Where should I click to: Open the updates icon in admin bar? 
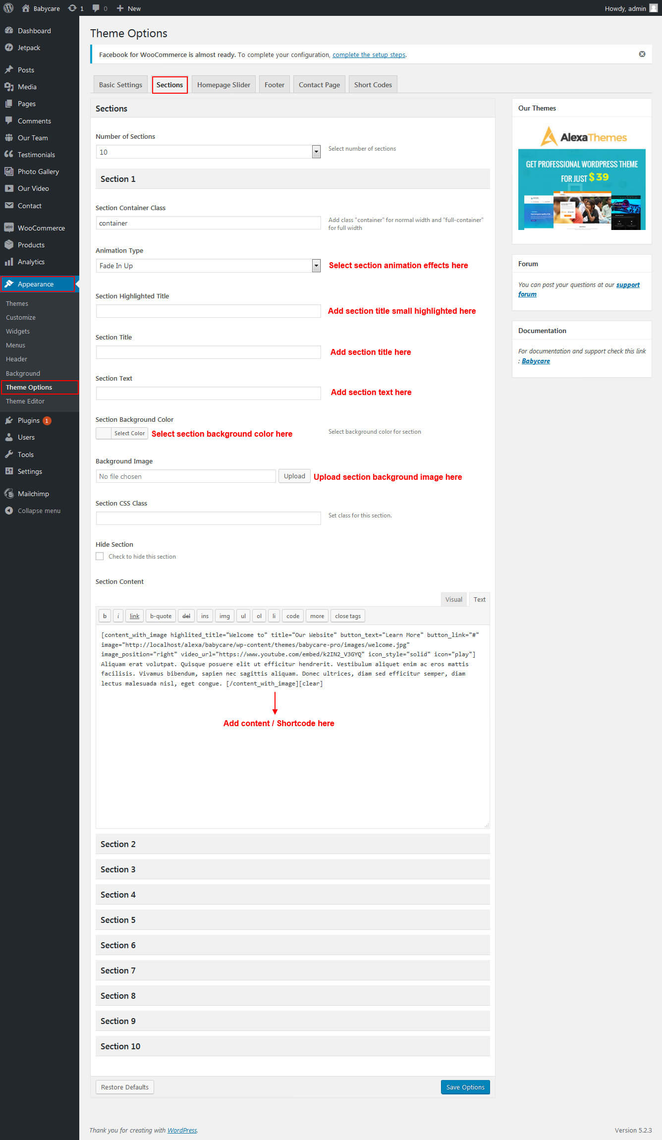pyautogui.click(x=72, y=8)
